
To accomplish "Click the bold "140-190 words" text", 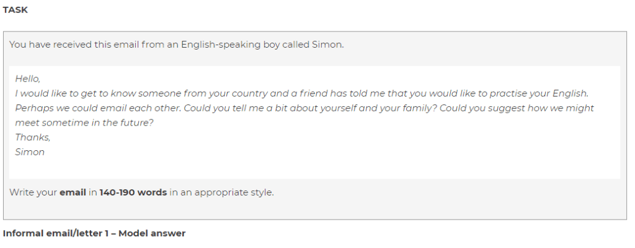I will pos(133,192).
